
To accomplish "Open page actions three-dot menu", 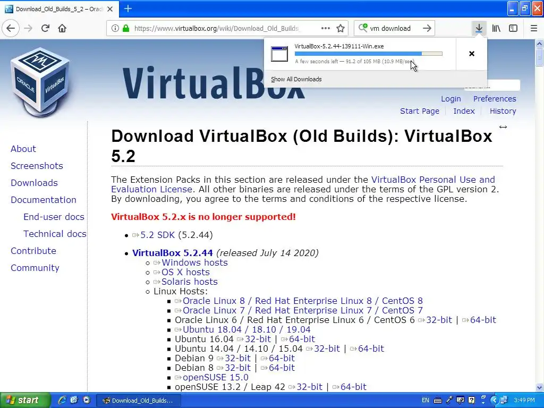I will pyautogui.click(x=326, y=28).
